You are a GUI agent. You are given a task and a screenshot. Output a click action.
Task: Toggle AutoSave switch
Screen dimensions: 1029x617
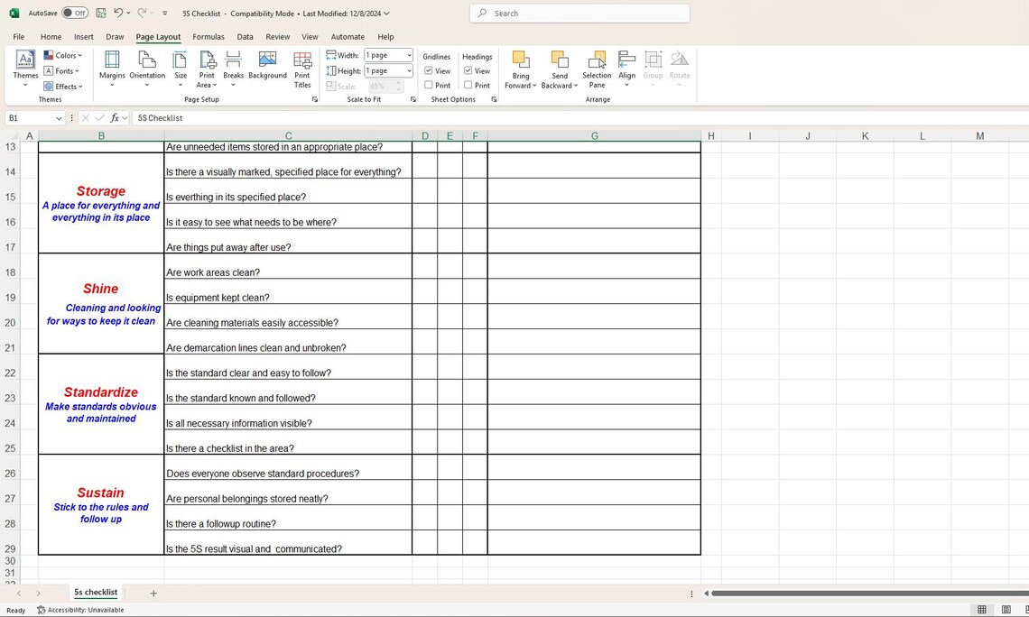[75, 14]
